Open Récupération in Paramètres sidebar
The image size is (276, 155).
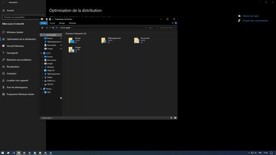(x=13, y=67)
